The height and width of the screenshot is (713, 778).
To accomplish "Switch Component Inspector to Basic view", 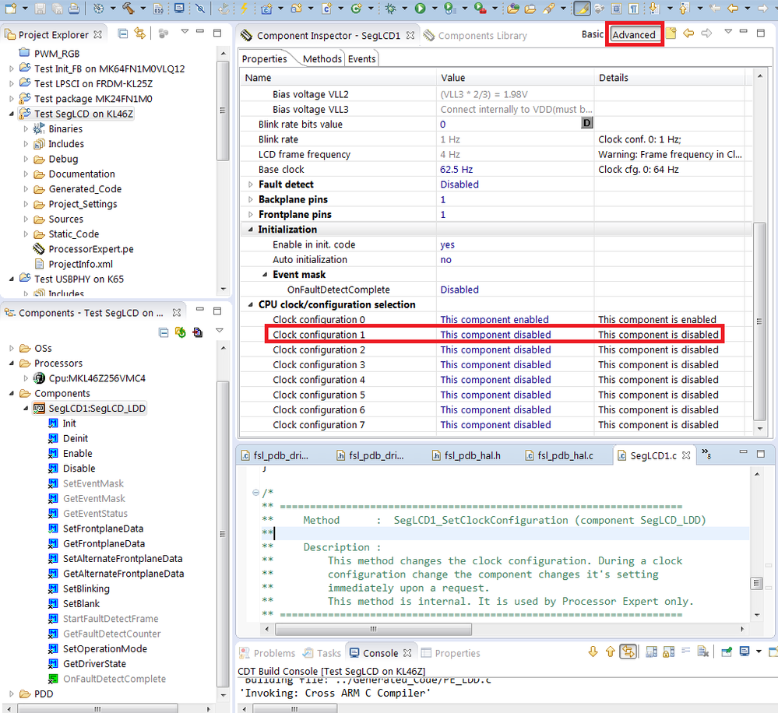I will [x=593, y=34].
